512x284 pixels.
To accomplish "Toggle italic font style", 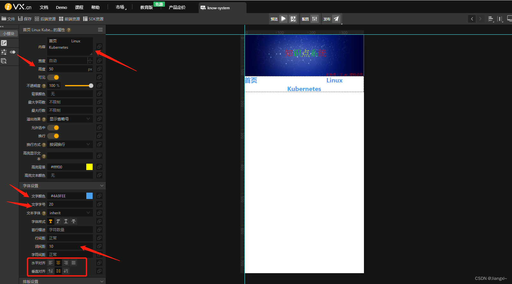I will [58, 221].
